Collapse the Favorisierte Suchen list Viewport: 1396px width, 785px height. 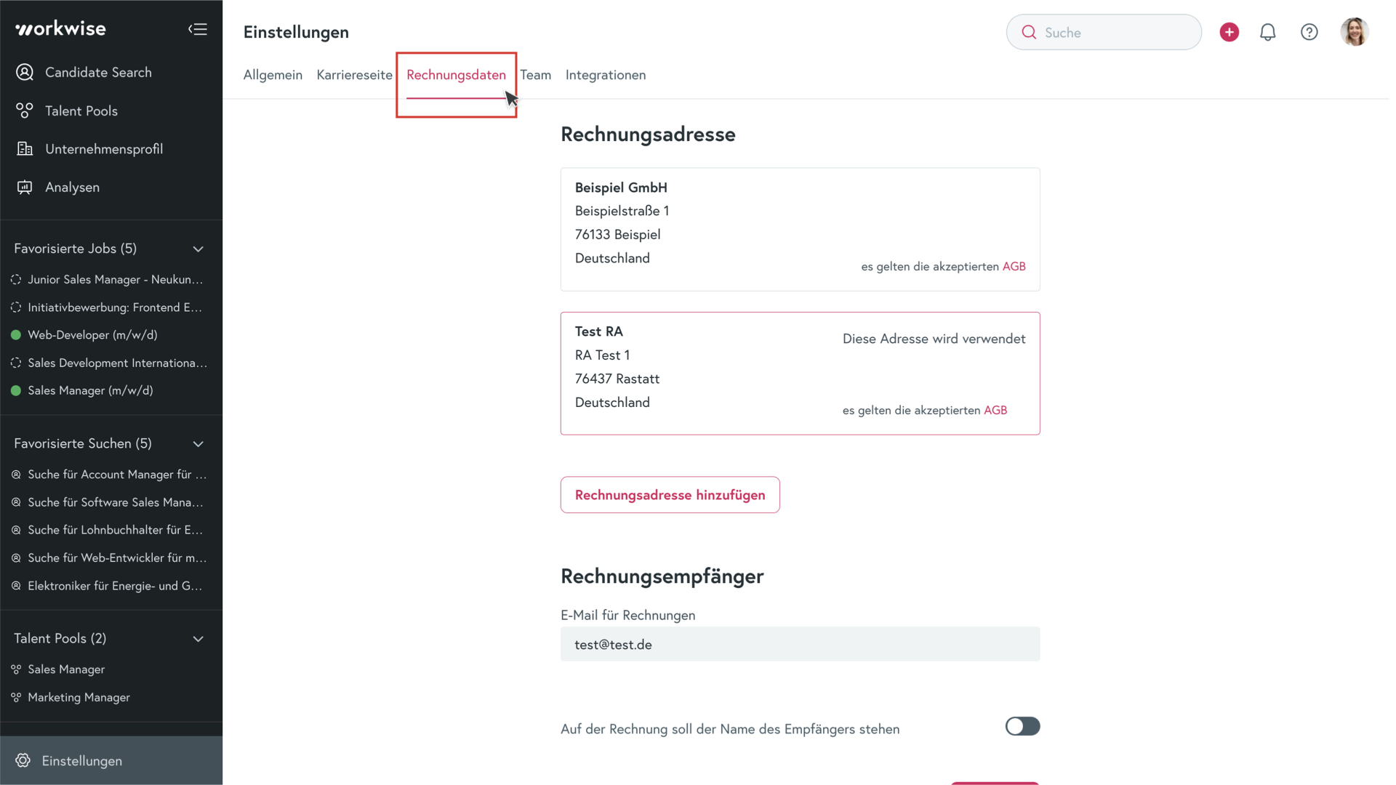(x=198, y=443)
